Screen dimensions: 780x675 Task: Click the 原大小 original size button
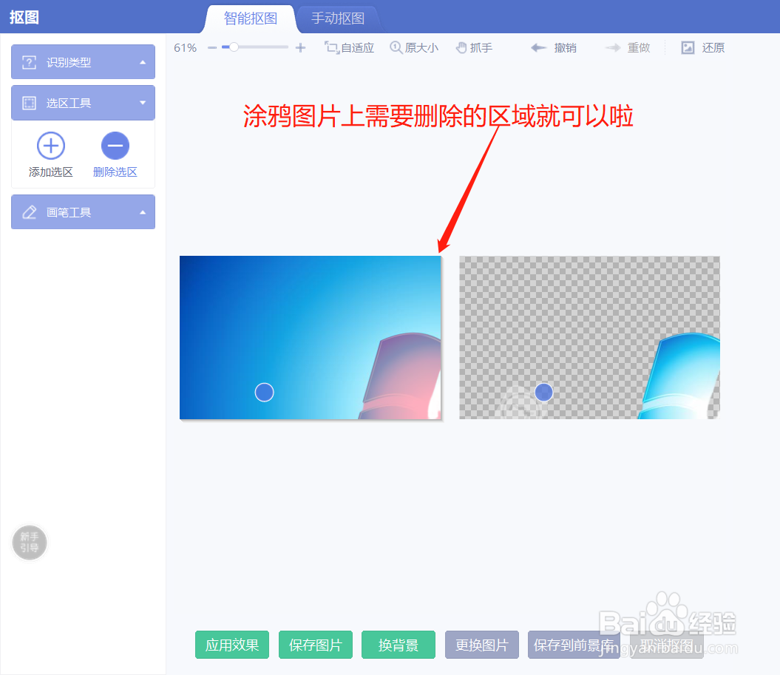[x=414, y=48]
